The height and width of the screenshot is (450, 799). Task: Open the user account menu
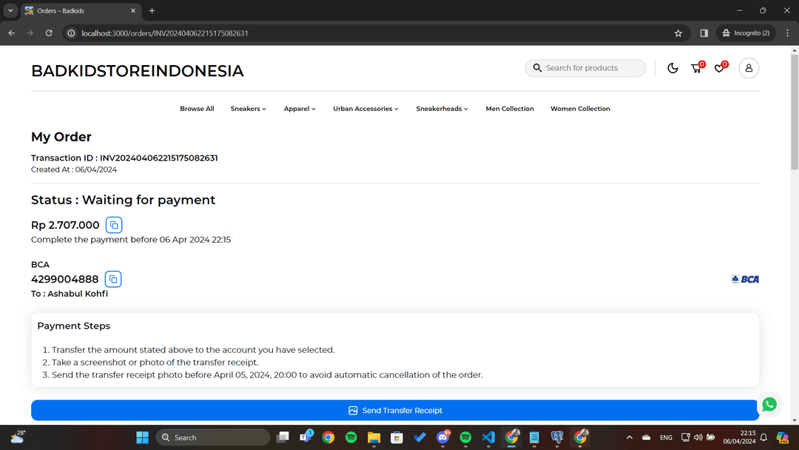pyautogui.click(x=749, y=68)
